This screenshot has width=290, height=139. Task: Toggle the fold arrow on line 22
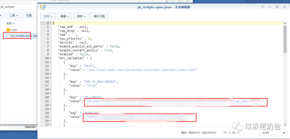point(50,105)
